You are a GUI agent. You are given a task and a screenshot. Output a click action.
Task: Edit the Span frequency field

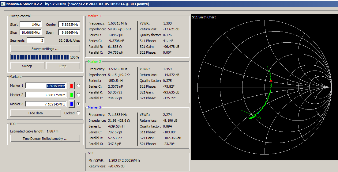pos(69,32)
